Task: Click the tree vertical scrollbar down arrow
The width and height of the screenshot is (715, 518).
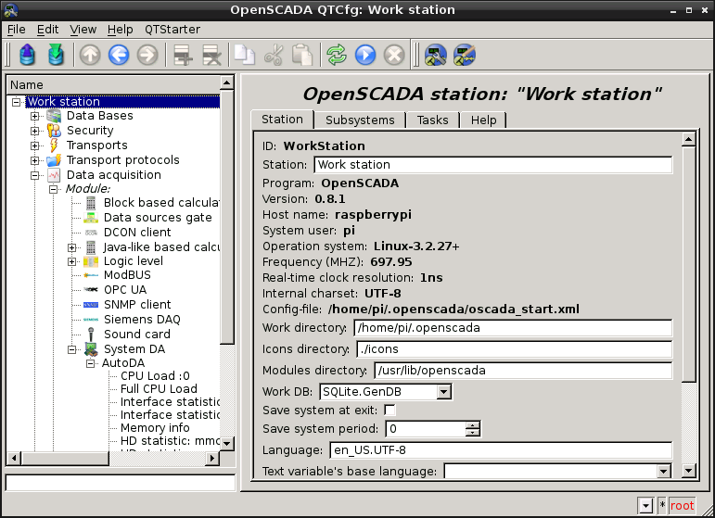Action: point(226,443)
